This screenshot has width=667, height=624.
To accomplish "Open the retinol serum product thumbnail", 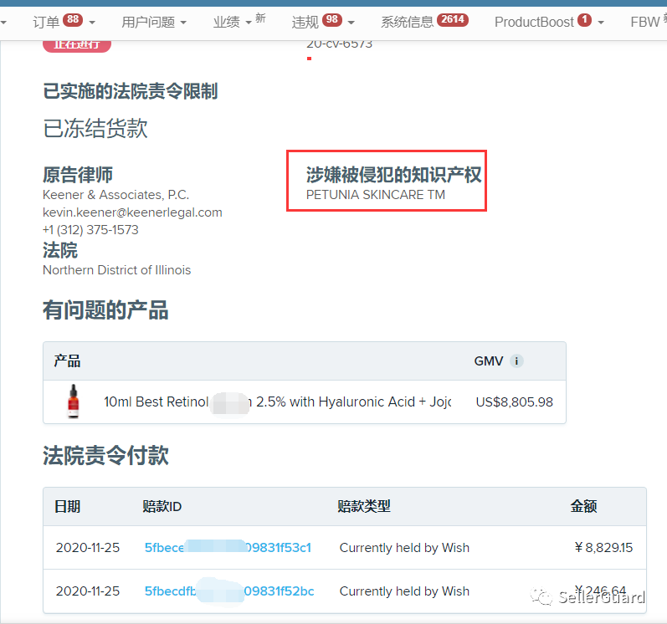I will 74,402.
